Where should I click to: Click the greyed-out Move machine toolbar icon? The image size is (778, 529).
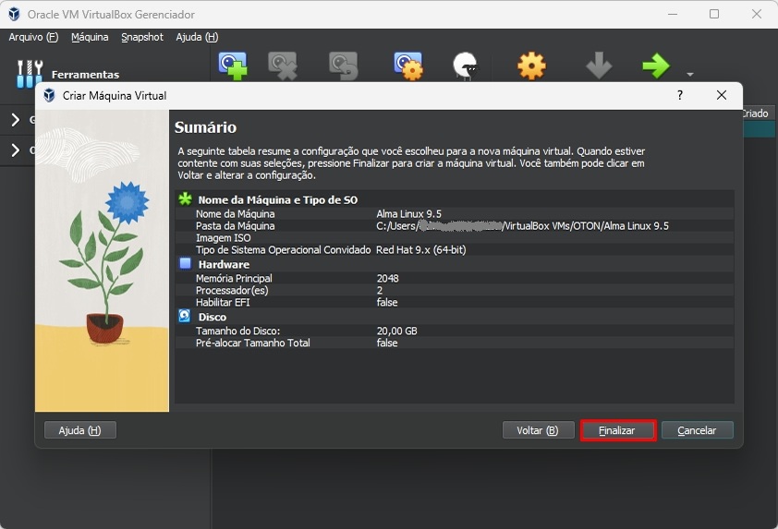(344, 66)
